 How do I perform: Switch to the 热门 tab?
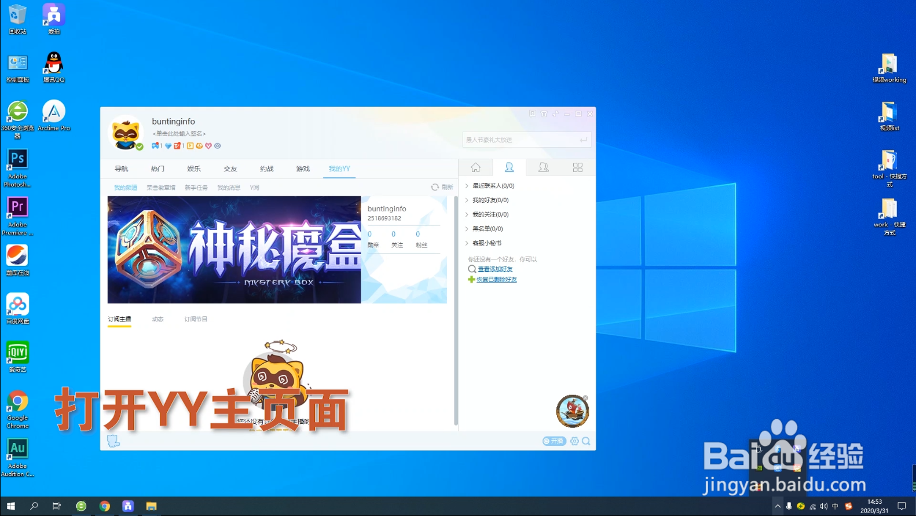click(x=157, y=169)
